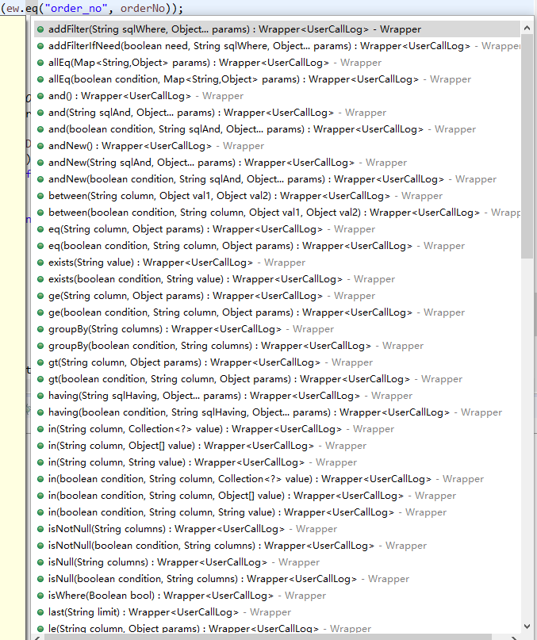Viewport: 537px width, 640px height.
Task: Select between(boolean condition, String column) proposal
Action: point(277,213)
